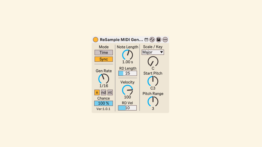Enable the 'nt' triplet note button
Screen dimensions: 262x147
(x=110, y=93)
